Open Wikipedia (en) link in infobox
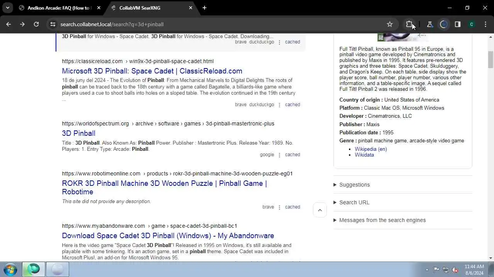 pyautogui.click(x=371, y=149)
